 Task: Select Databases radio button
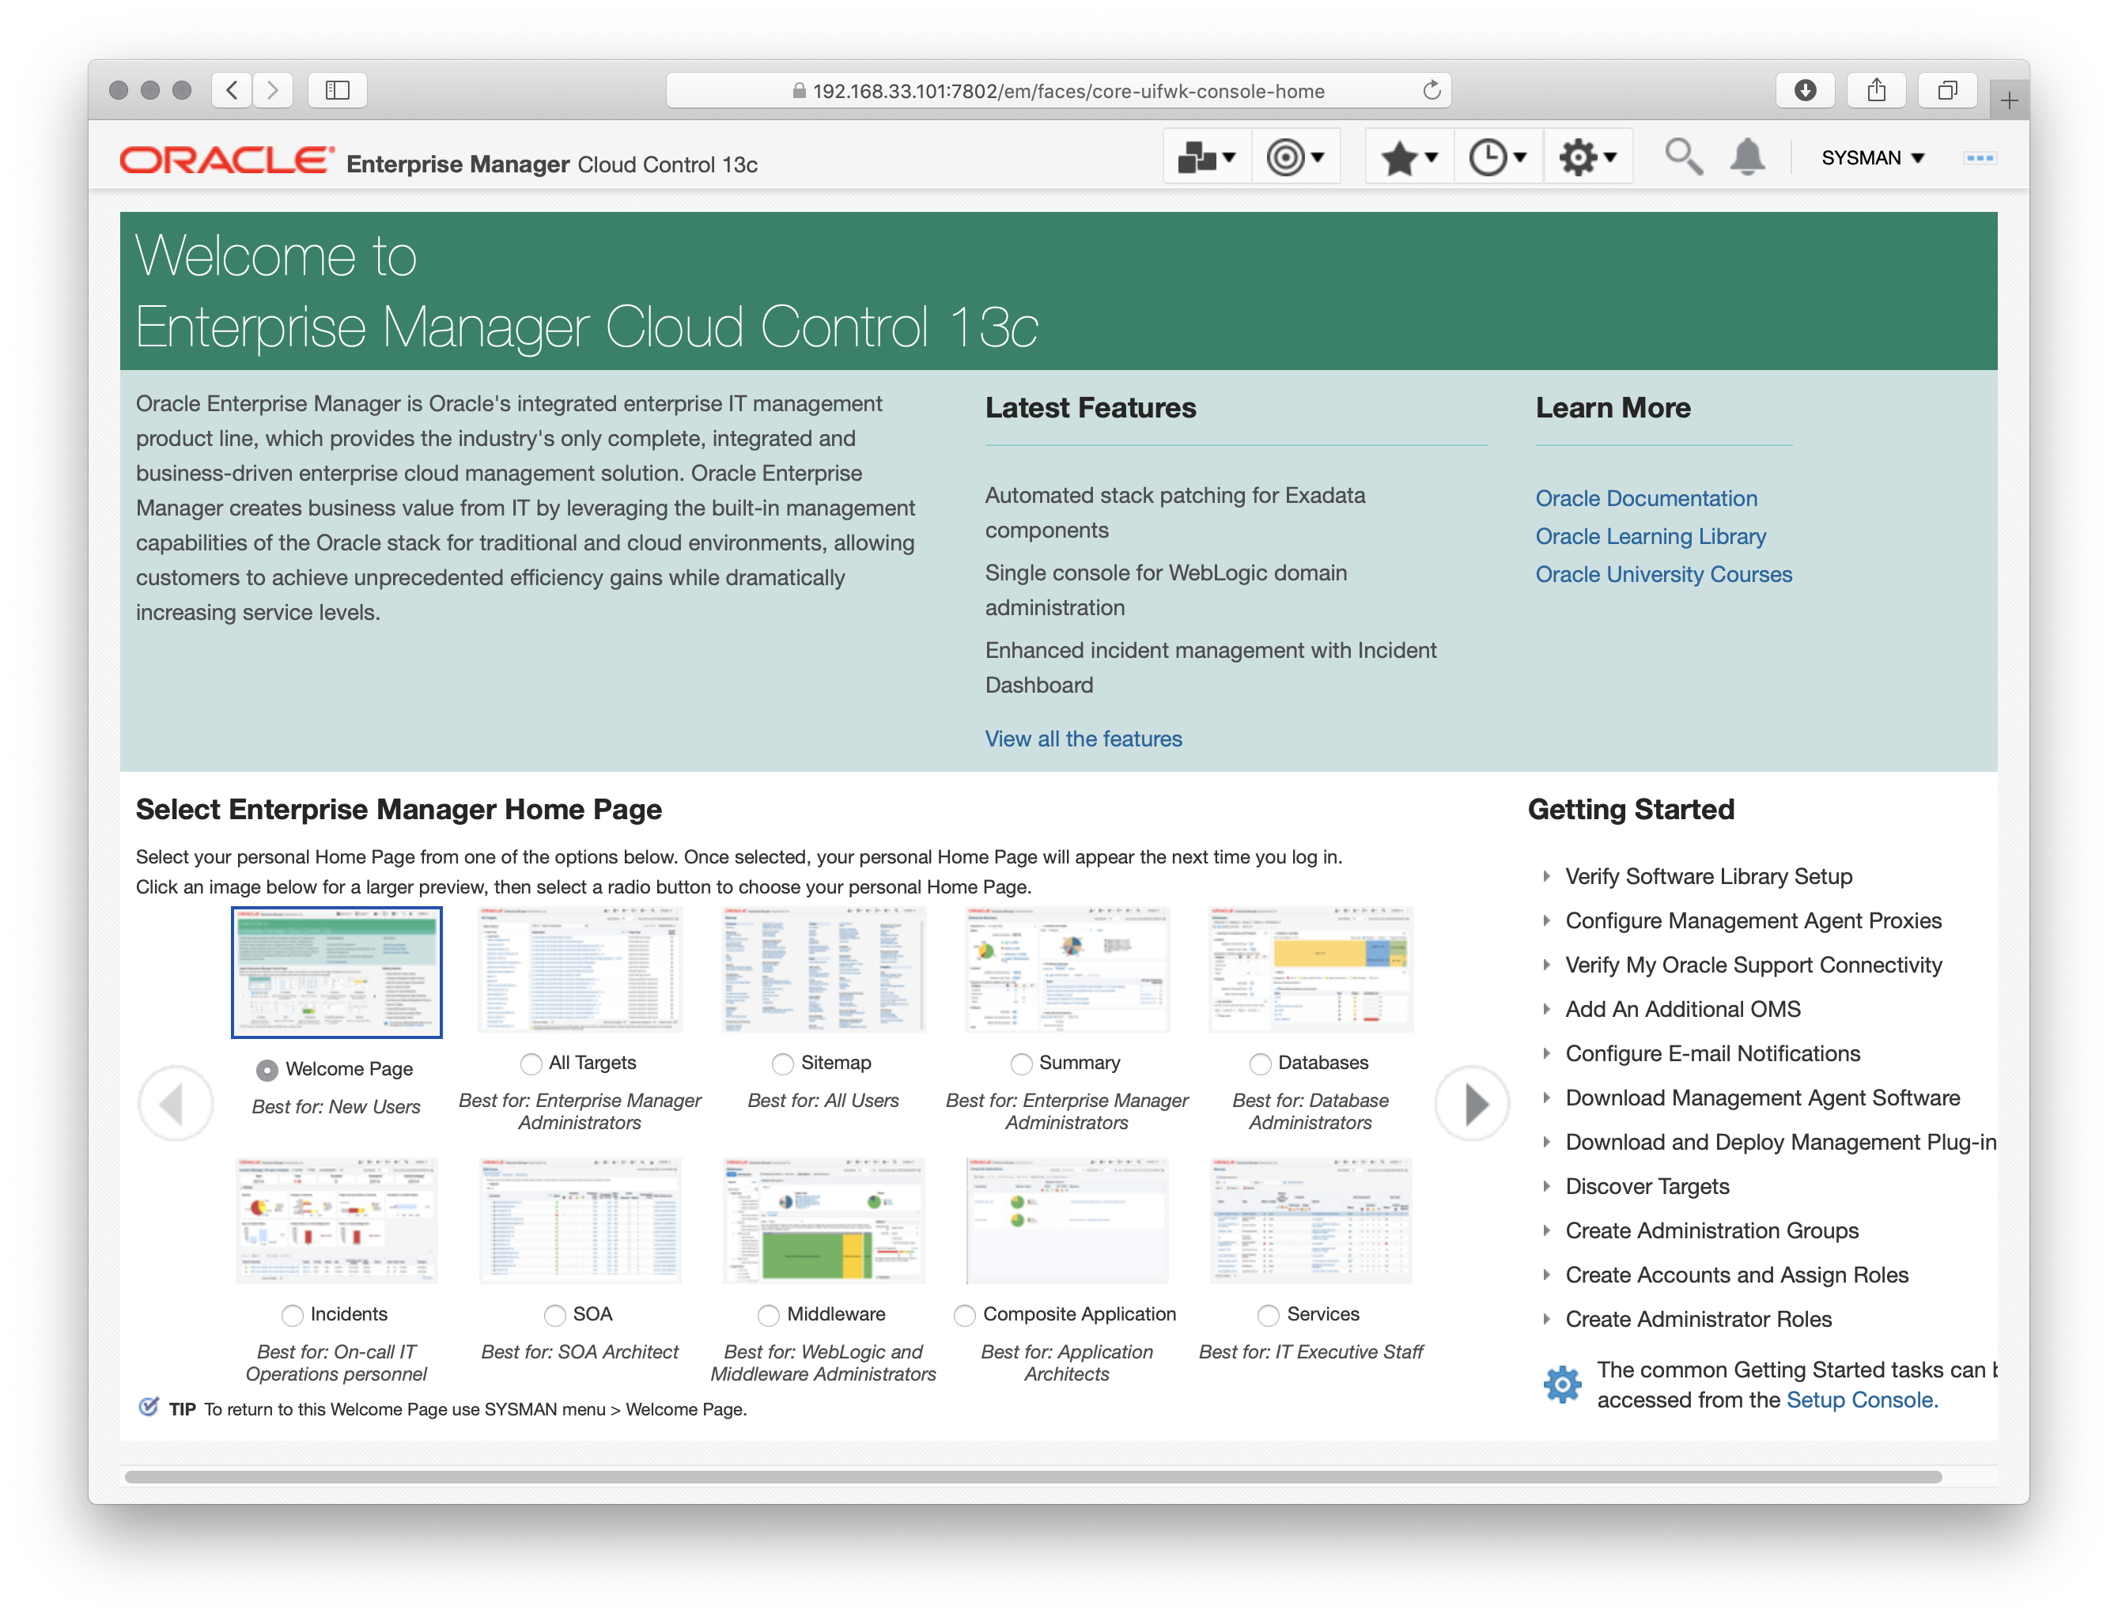point(1260,1064)
